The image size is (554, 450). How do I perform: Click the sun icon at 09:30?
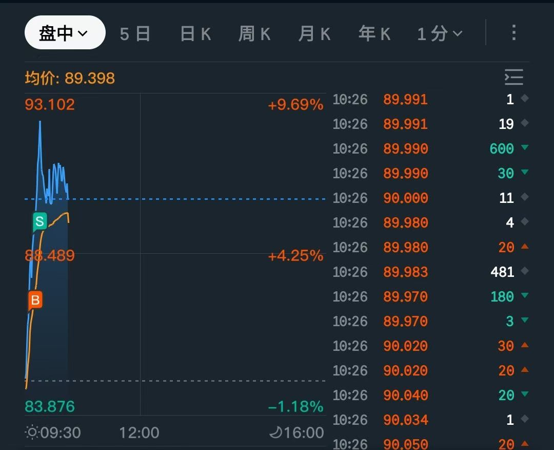tap(32, 433)
